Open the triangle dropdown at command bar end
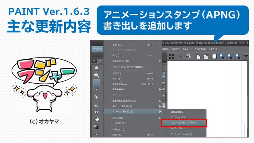 click(x=246, y=56)
